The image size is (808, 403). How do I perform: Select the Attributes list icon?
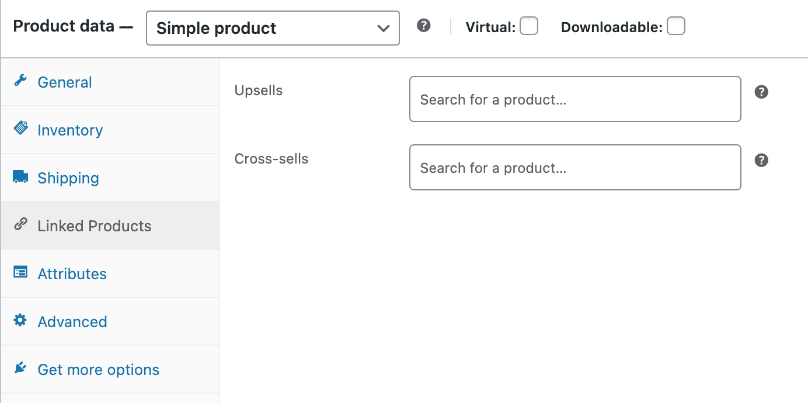pyautogui.click(x=20, y=273)
